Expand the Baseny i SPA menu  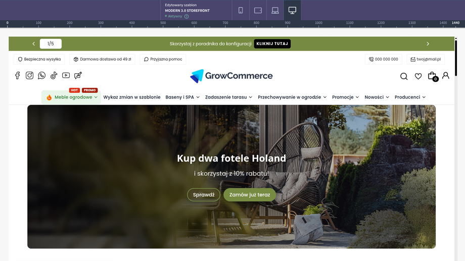[x=182, y=97]
